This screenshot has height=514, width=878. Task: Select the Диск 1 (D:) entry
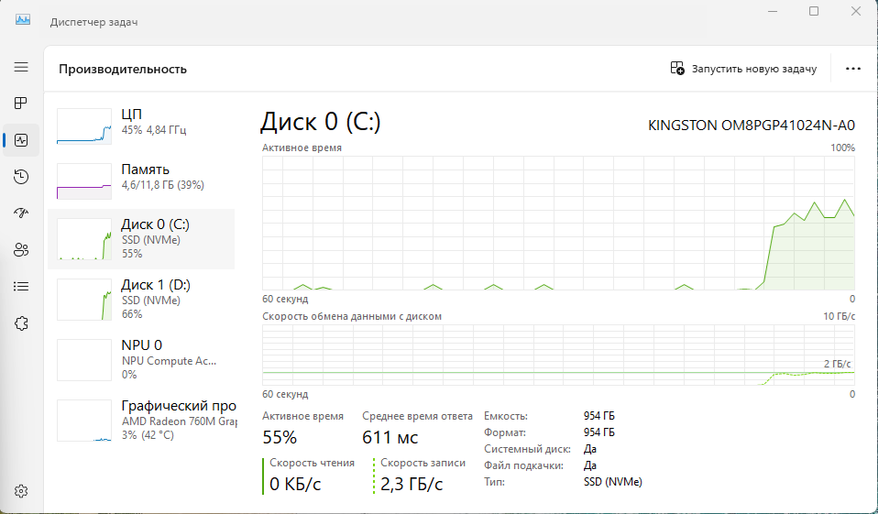141,300
